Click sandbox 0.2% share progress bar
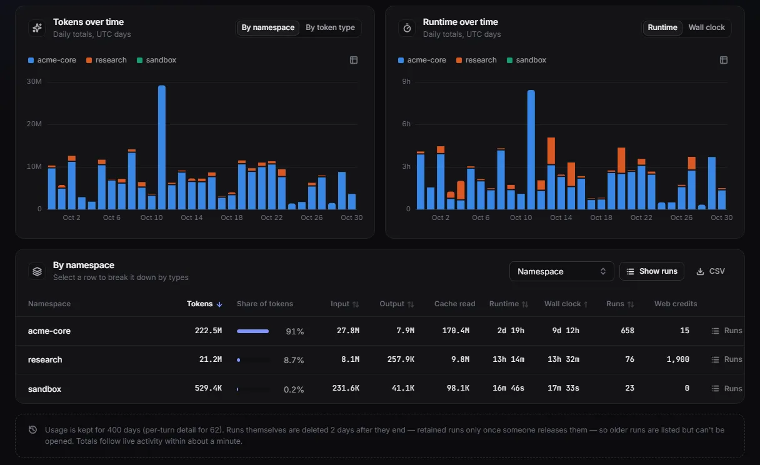This screenshot has height=465, width=760. coord(254,389)
